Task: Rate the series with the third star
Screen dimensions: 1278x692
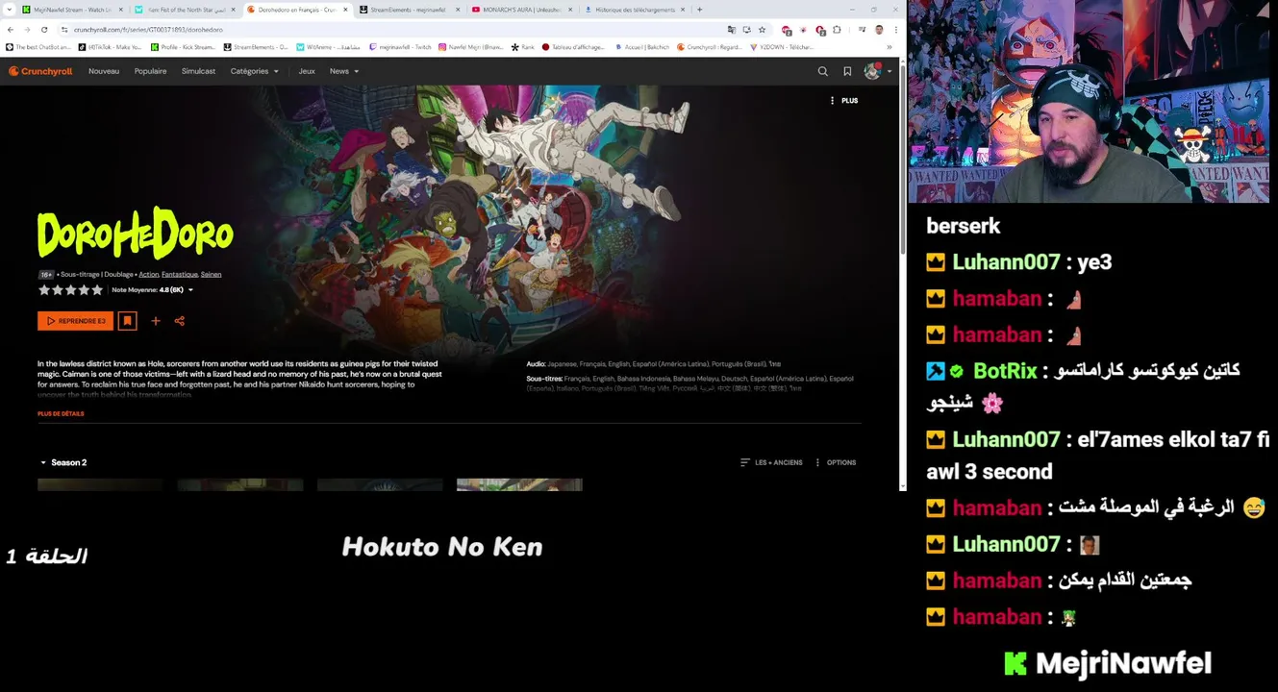Action: click(x=70, y=289)
